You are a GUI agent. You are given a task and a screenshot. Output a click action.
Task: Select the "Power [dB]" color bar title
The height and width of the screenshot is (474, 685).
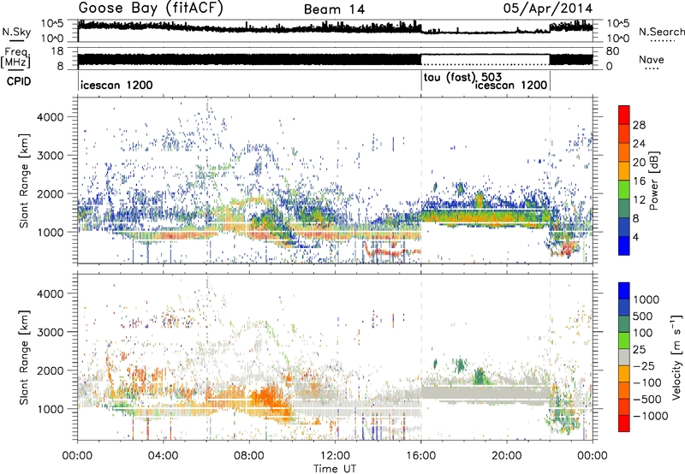653,181
